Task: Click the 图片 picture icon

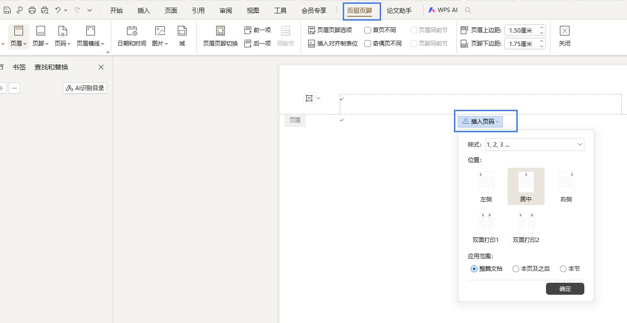Action: (x=160, y=31)
